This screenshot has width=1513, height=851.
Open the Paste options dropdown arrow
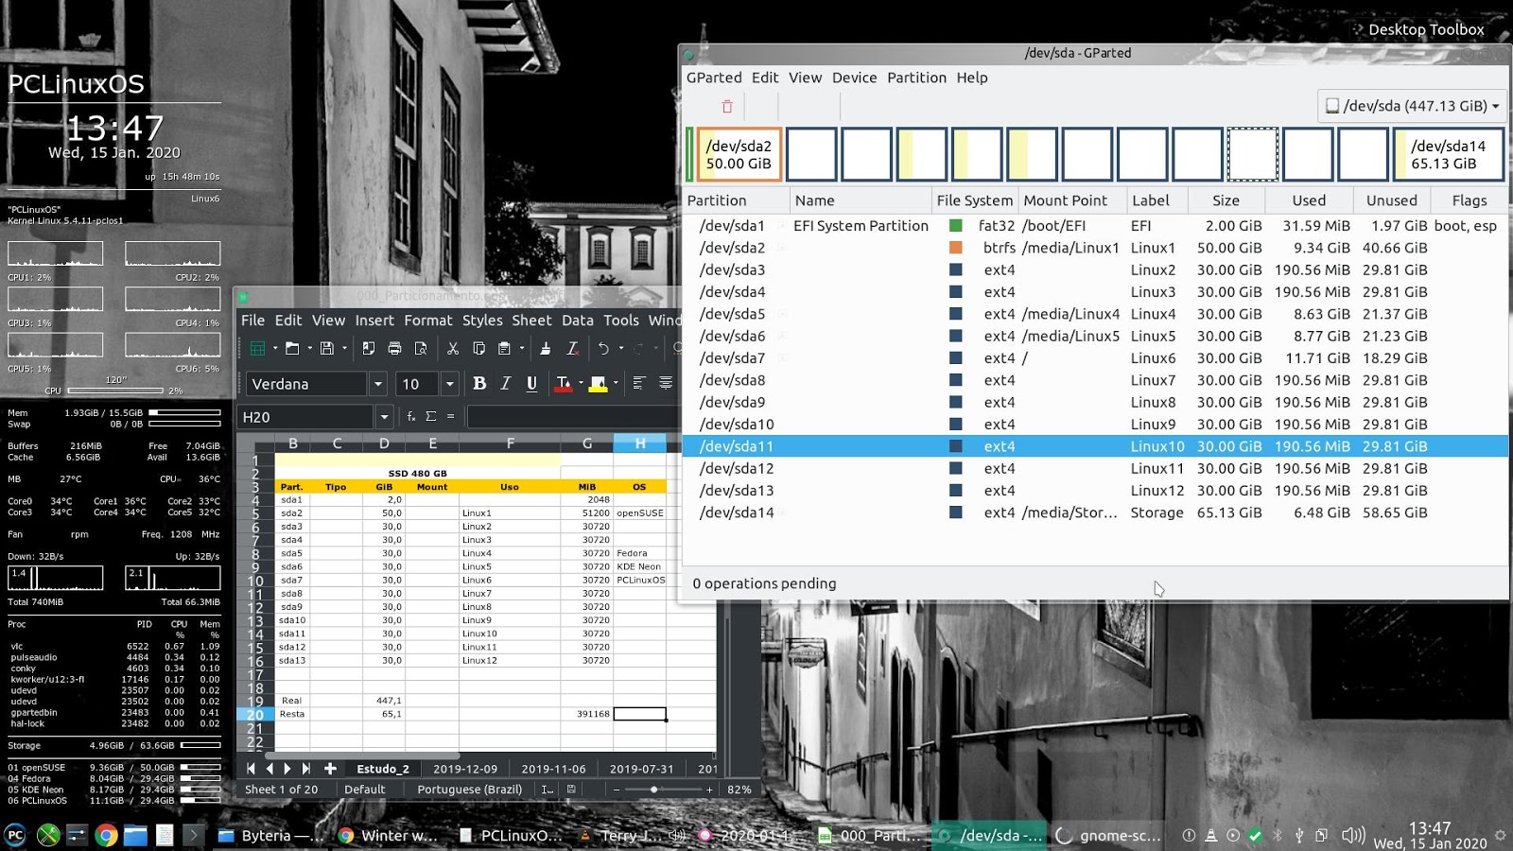point(521,349)
